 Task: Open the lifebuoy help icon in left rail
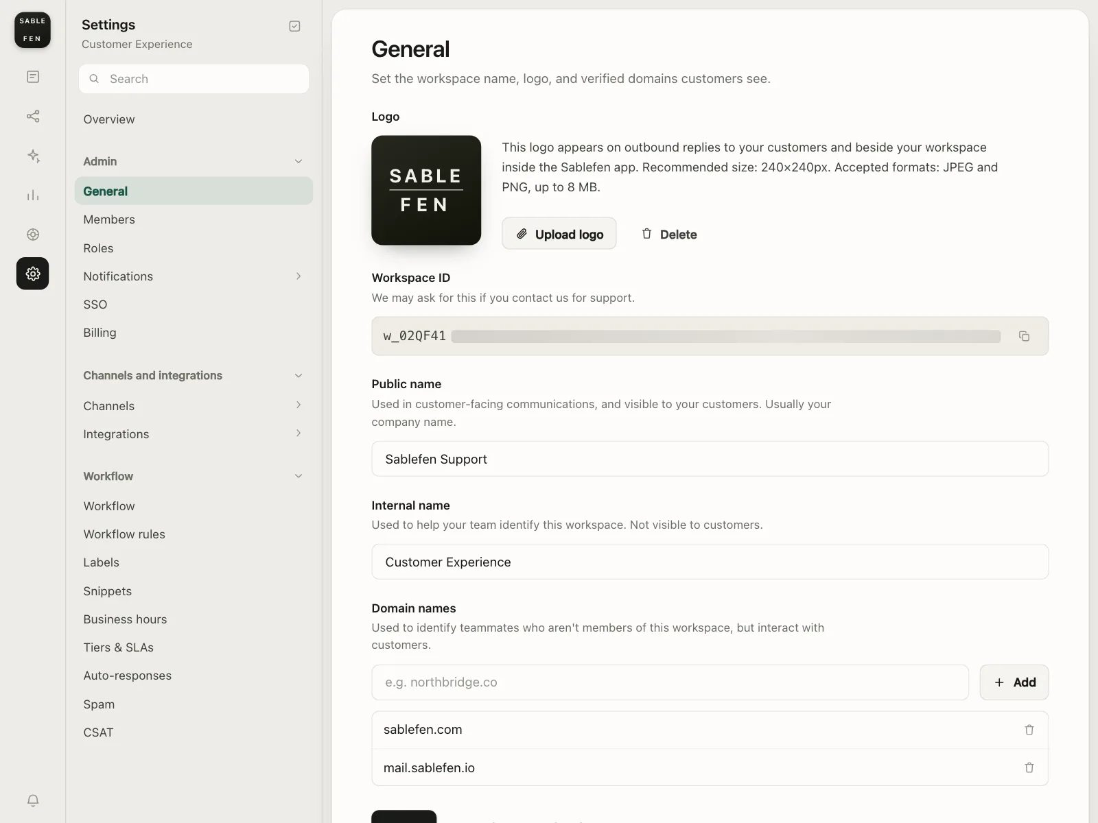pyautogui.click(x=33, y=235)
